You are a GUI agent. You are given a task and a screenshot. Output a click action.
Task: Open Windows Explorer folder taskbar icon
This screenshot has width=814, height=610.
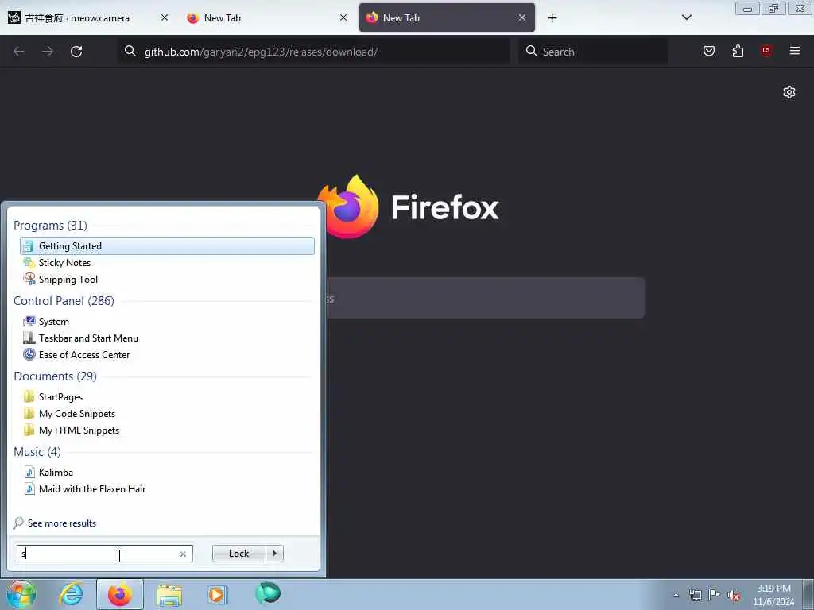pyautogui.click(x=170, y=595)
